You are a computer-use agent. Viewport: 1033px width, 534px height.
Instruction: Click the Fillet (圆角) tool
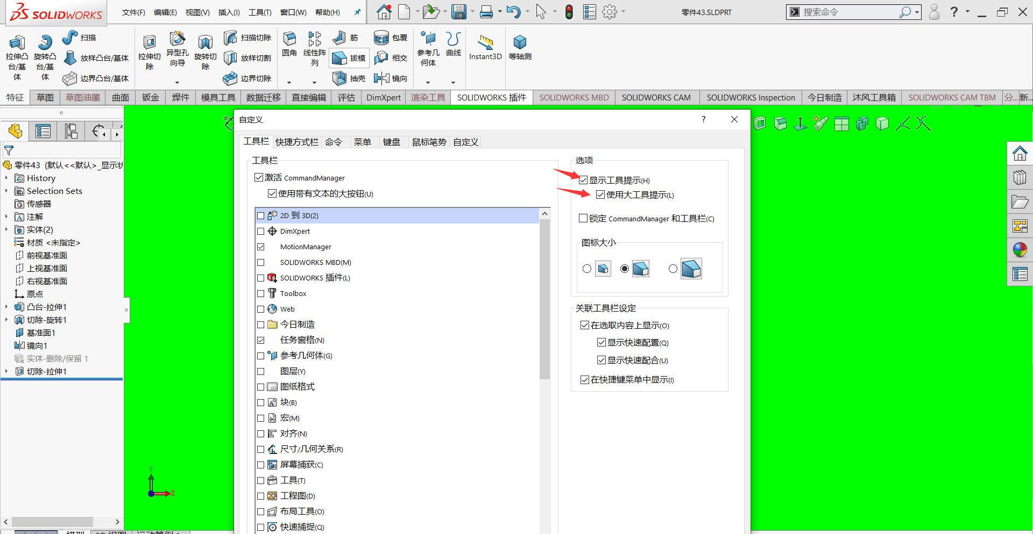[289, 44]
